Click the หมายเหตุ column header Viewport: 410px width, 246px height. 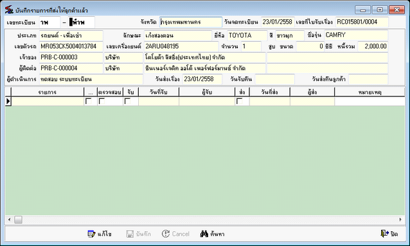point(370,92)
